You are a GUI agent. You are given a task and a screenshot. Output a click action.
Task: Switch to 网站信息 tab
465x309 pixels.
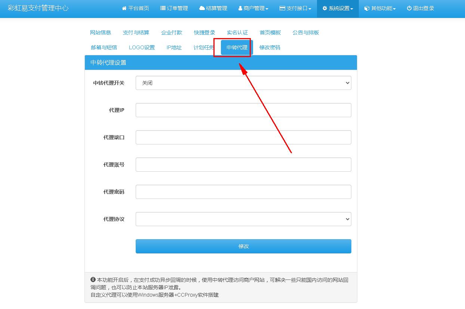pos(101,32)
